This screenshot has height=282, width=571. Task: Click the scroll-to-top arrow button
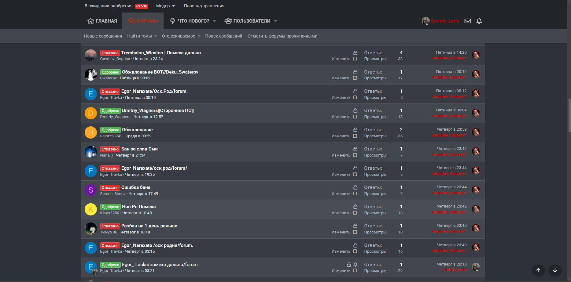pyautogui.click(x=538, y=270)
